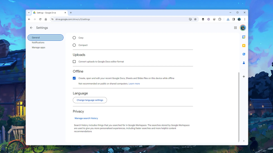The image size is (273, 153).
Task: Install app icon in address bar
Action: (190, 19)
